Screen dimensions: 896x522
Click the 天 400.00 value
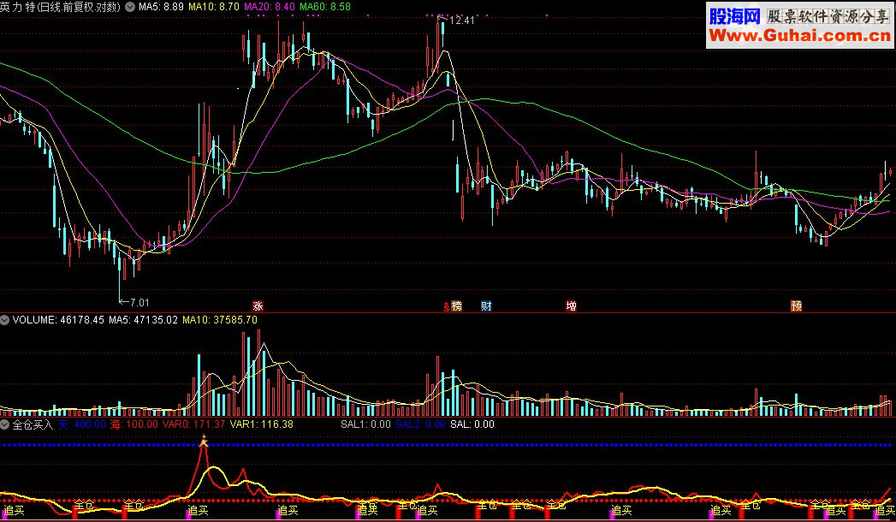(81, 424)
